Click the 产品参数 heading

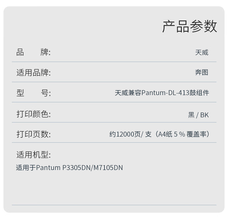189,27
